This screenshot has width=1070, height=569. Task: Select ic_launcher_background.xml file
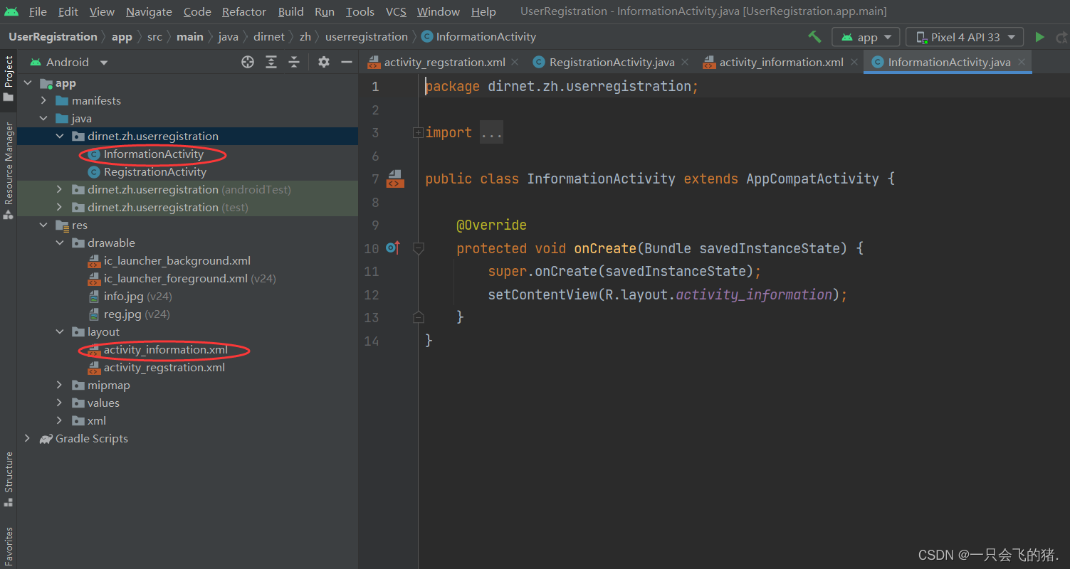(177, 261)
